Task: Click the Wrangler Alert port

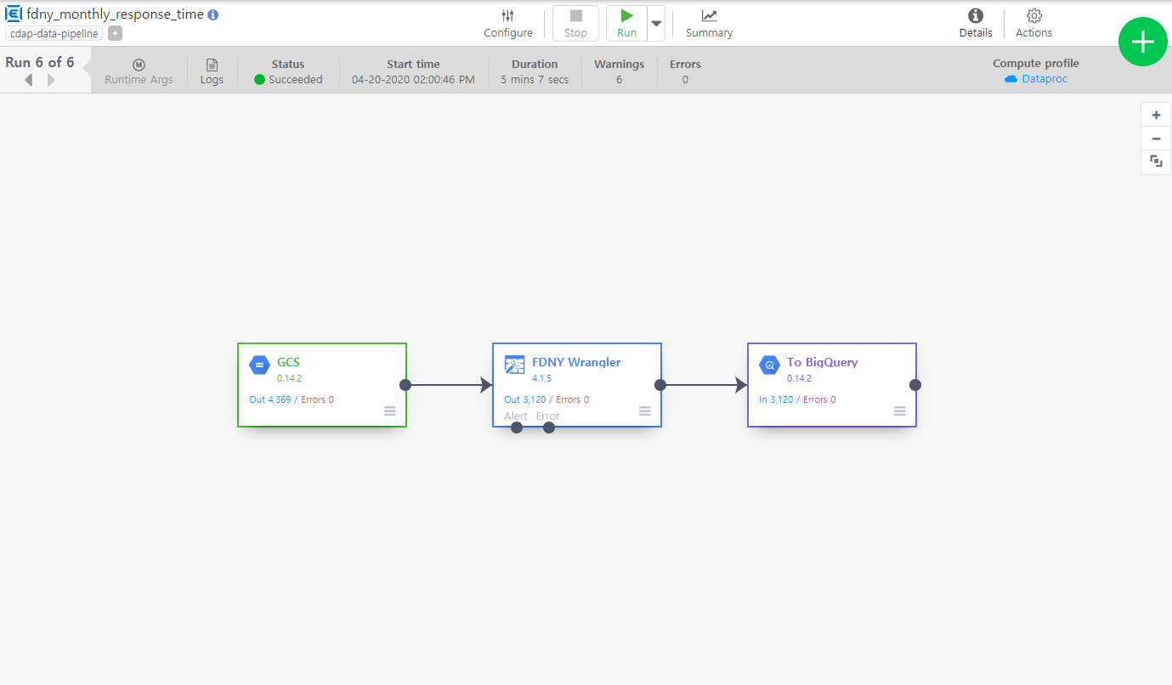Action: 516,427
